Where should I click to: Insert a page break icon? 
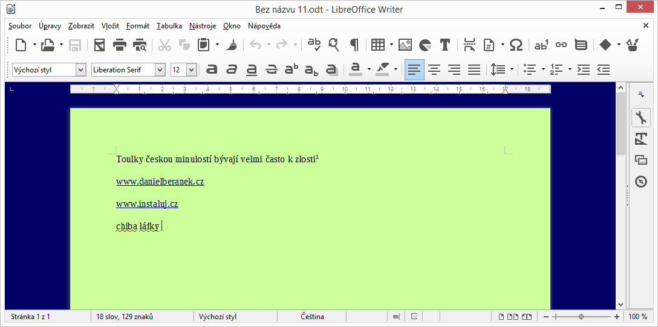pos(469,45)
